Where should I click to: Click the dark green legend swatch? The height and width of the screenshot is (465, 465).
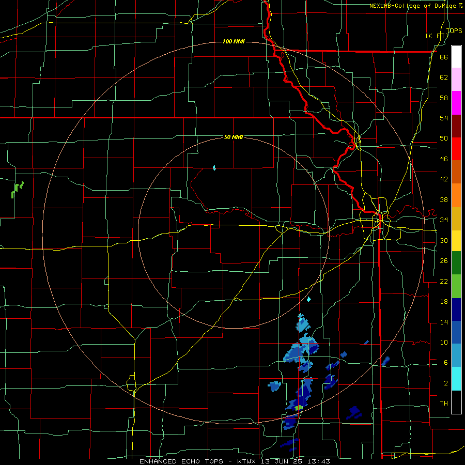point(456,263)
